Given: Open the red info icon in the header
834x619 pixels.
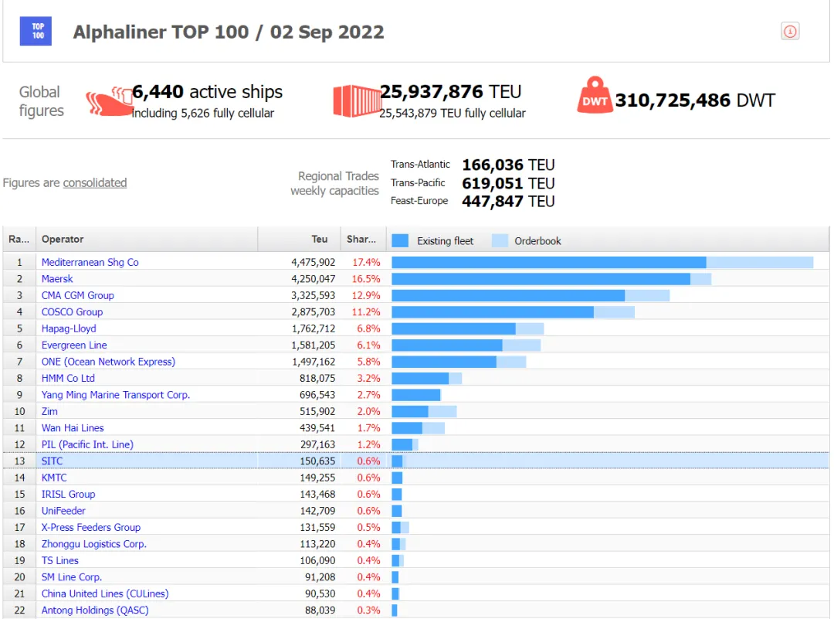Looking at the screenshot, I should click(790, 32).
